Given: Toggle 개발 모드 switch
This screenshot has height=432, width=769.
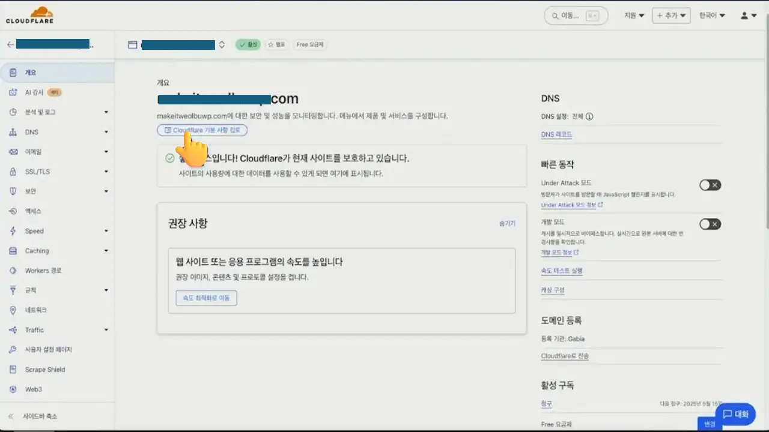Looking at the screenshot, I should [x=710, y=224].
